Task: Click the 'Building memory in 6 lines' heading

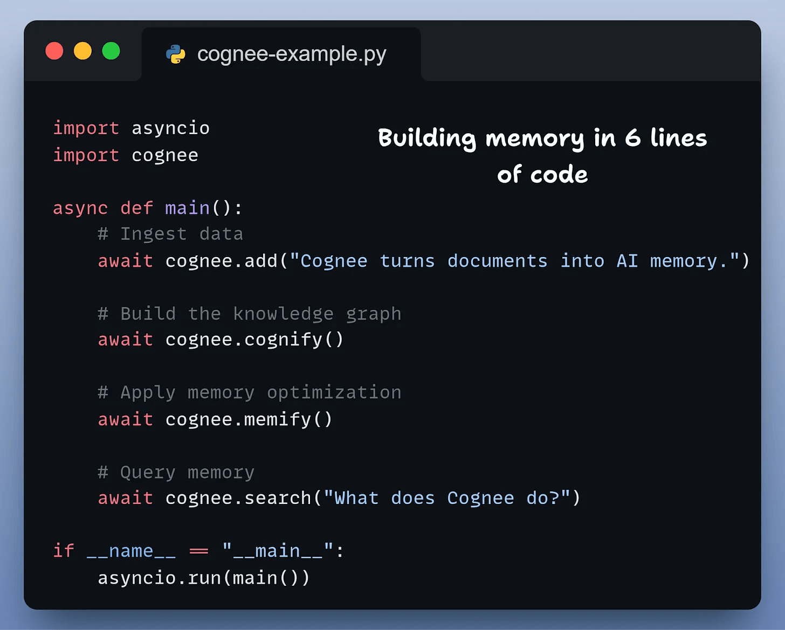Action: (542, 138)
